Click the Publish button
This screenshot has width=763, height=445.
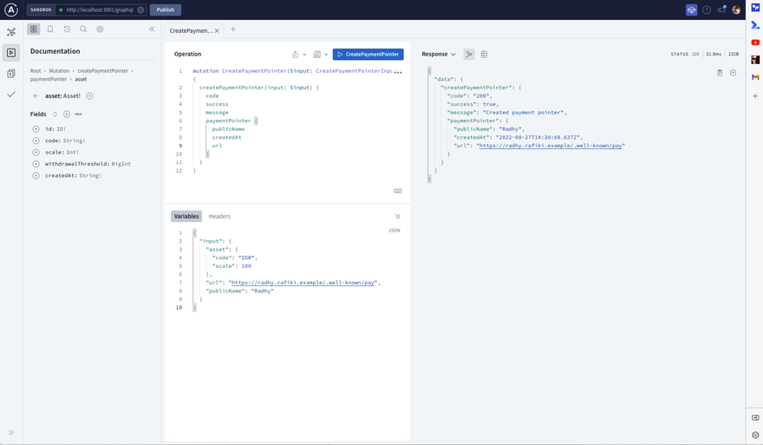point(166,10)
